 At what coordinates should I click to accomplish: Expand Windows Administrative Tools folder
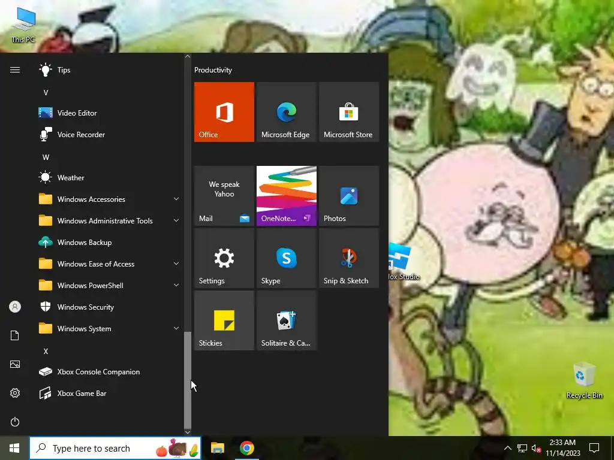coord(110,220)
